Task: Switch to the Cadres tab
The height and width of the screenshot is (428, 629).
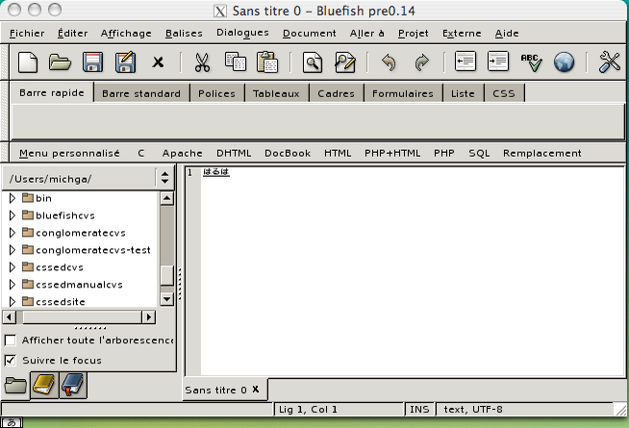Action: point(336,93)
